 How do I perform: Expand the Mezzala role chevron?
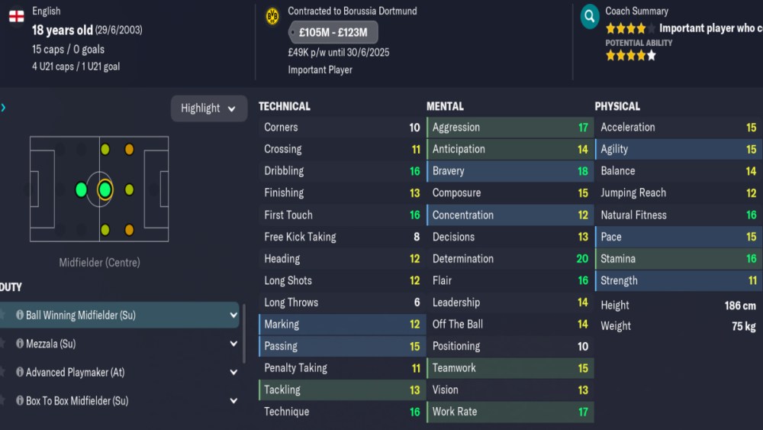pos(233,344)
